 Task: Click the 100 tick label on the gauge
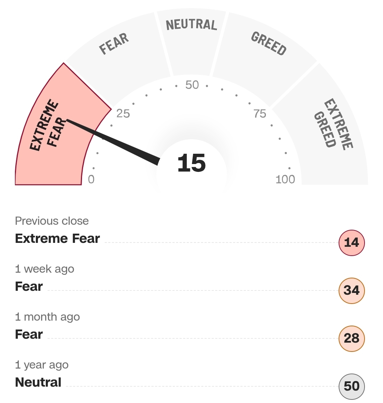pyautogui.click(x=285, y=179)
